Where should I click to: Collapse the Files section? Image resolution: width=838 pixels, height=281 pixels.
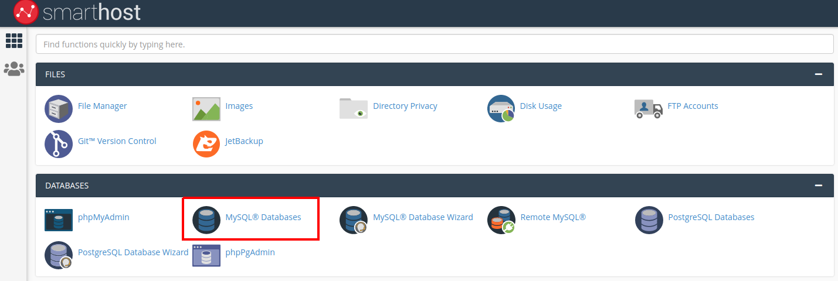click(x=818, y=74)
